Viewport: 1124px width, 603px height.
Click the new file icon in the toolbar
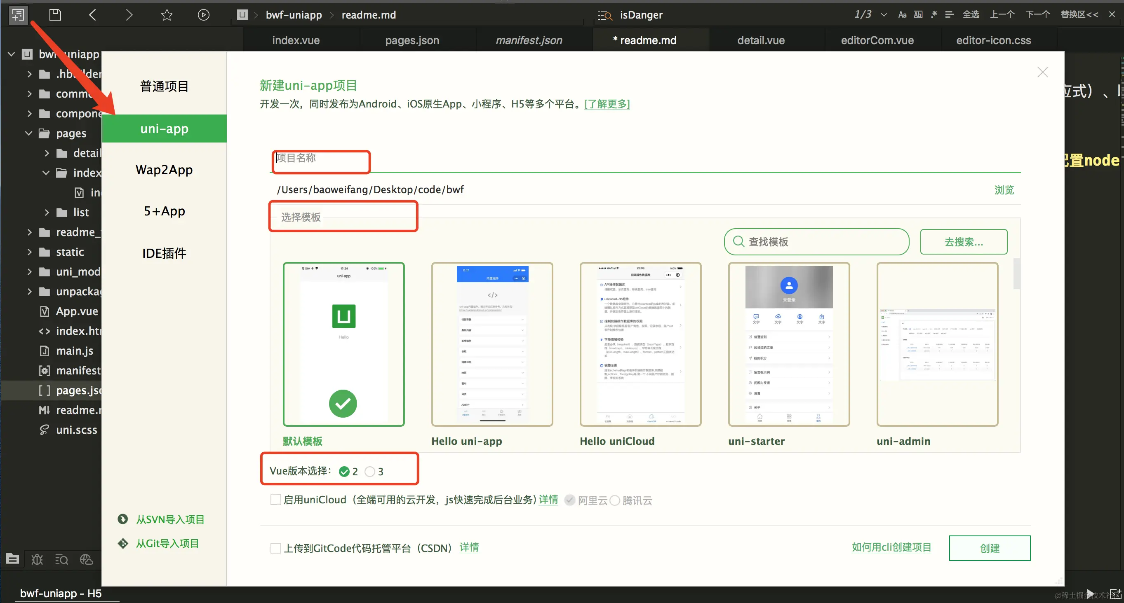coord(18,15)
